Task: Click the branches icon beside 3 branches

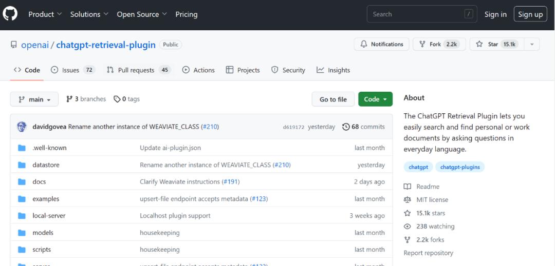Action: coord(70,99)
